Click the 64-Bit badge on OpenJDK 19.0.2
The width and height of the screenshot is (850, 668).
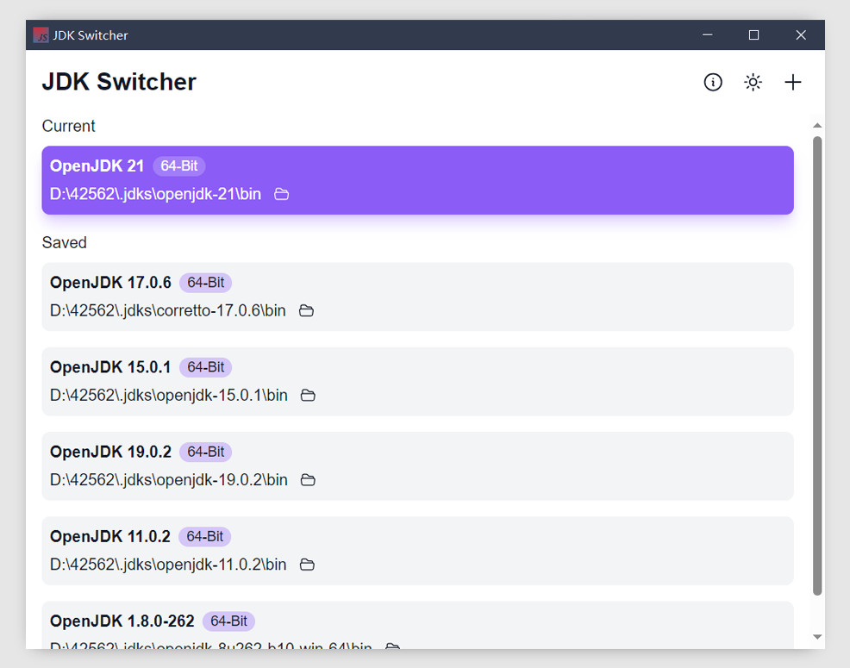(x=205, y=452)
